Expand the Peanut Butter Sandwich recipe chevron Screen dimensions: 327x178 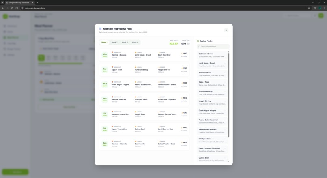225,120
